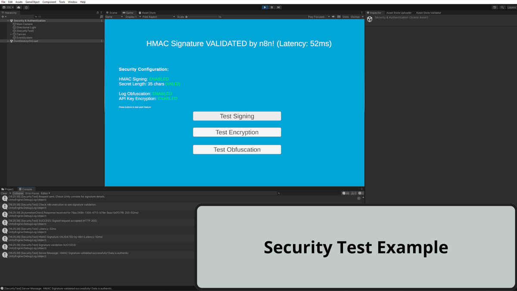Switch to the Inspector tab
Image resolution: width=517 pixels, height=291 pixels.
[x=374, y=13]
